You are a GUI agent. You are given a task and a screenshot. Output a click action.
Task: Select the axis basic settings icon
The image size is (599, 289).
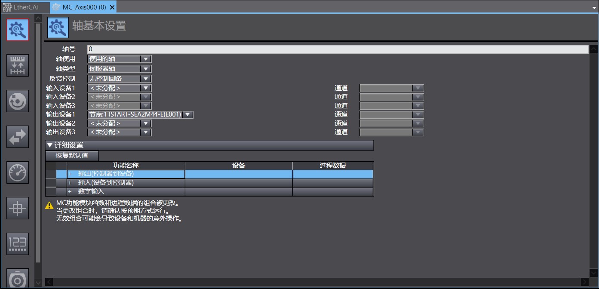click(x=17, y=30)
